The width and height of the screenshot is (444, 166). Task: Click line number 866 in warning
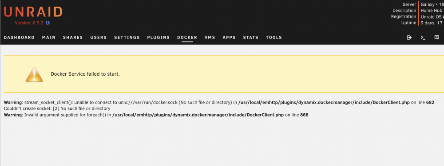(304, 115)
